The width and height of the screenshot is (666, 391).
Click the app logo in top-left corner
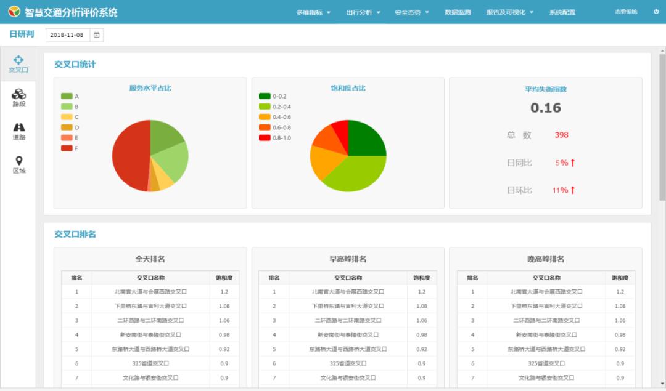click(x=13, y=12)
